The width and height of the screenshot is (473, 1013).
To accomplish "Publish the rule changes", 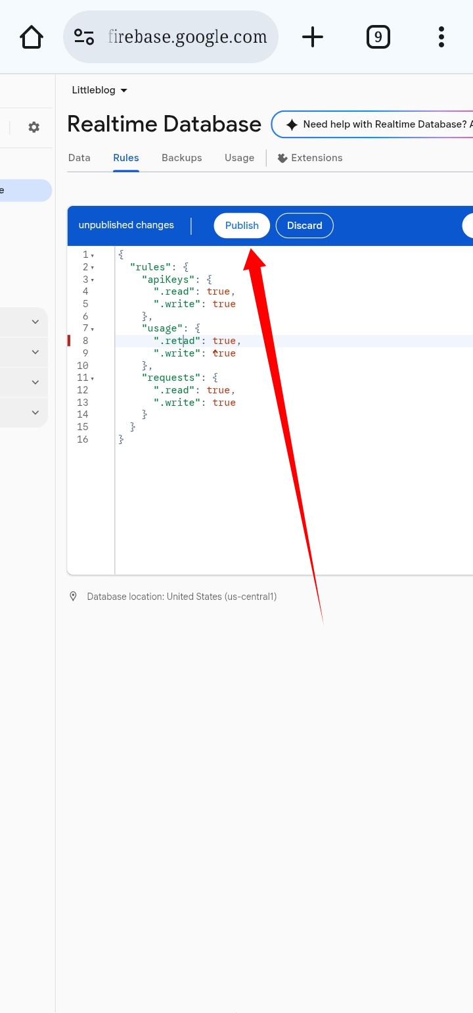I will [x=242, y=226].
